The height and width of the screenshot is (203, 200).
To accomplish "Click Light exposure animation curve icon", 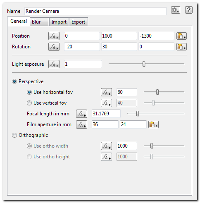I will 54,64.
